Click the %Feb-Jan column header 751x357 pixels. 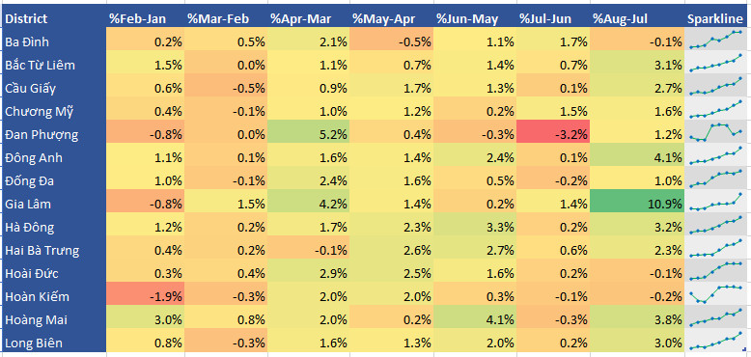(x=145, y=18)
